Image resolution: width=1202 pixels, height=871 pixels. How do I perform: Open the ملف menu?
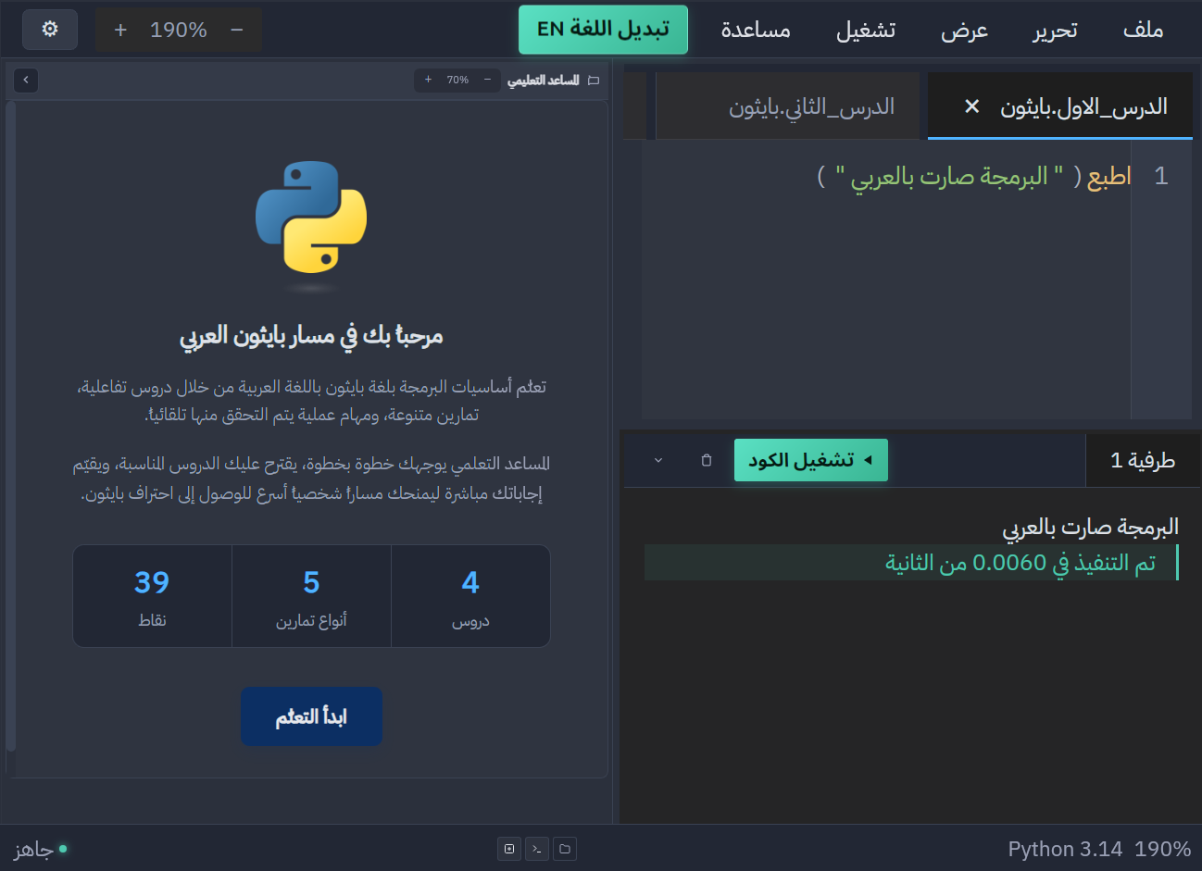click(x=1143, y=30)
